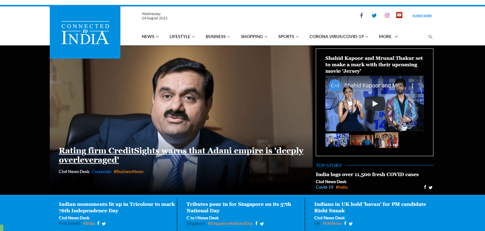Image resolution: width=485 pixels, height=231 pixels.
Task: Open the #India tag under the COVID story
Action: pos(342,187)
